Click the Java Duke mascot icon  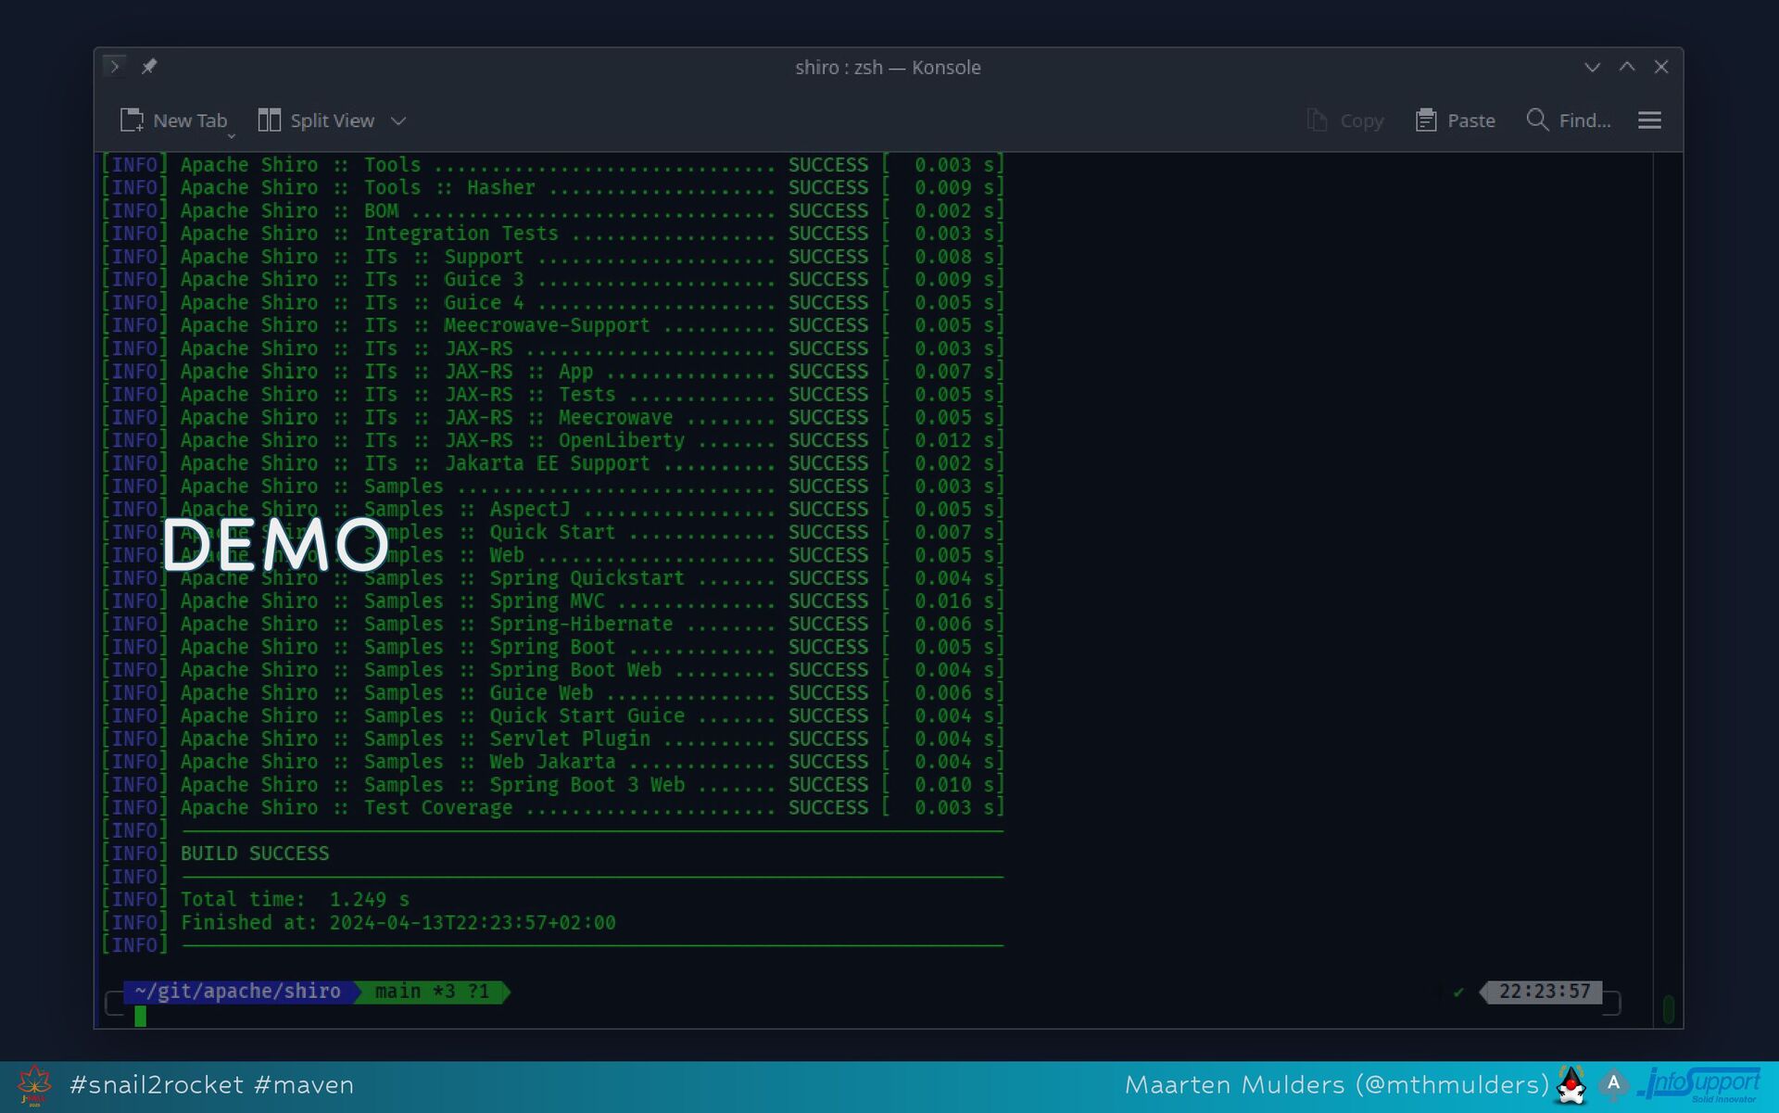(1571, 1085)
